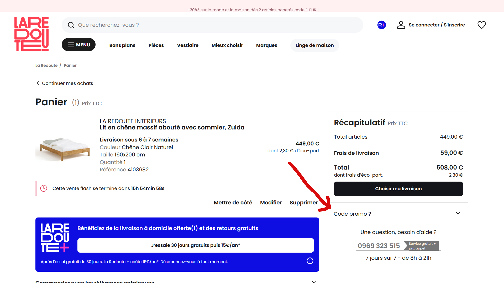
Task: Open Pièces menu
Action: click(156, 45)
